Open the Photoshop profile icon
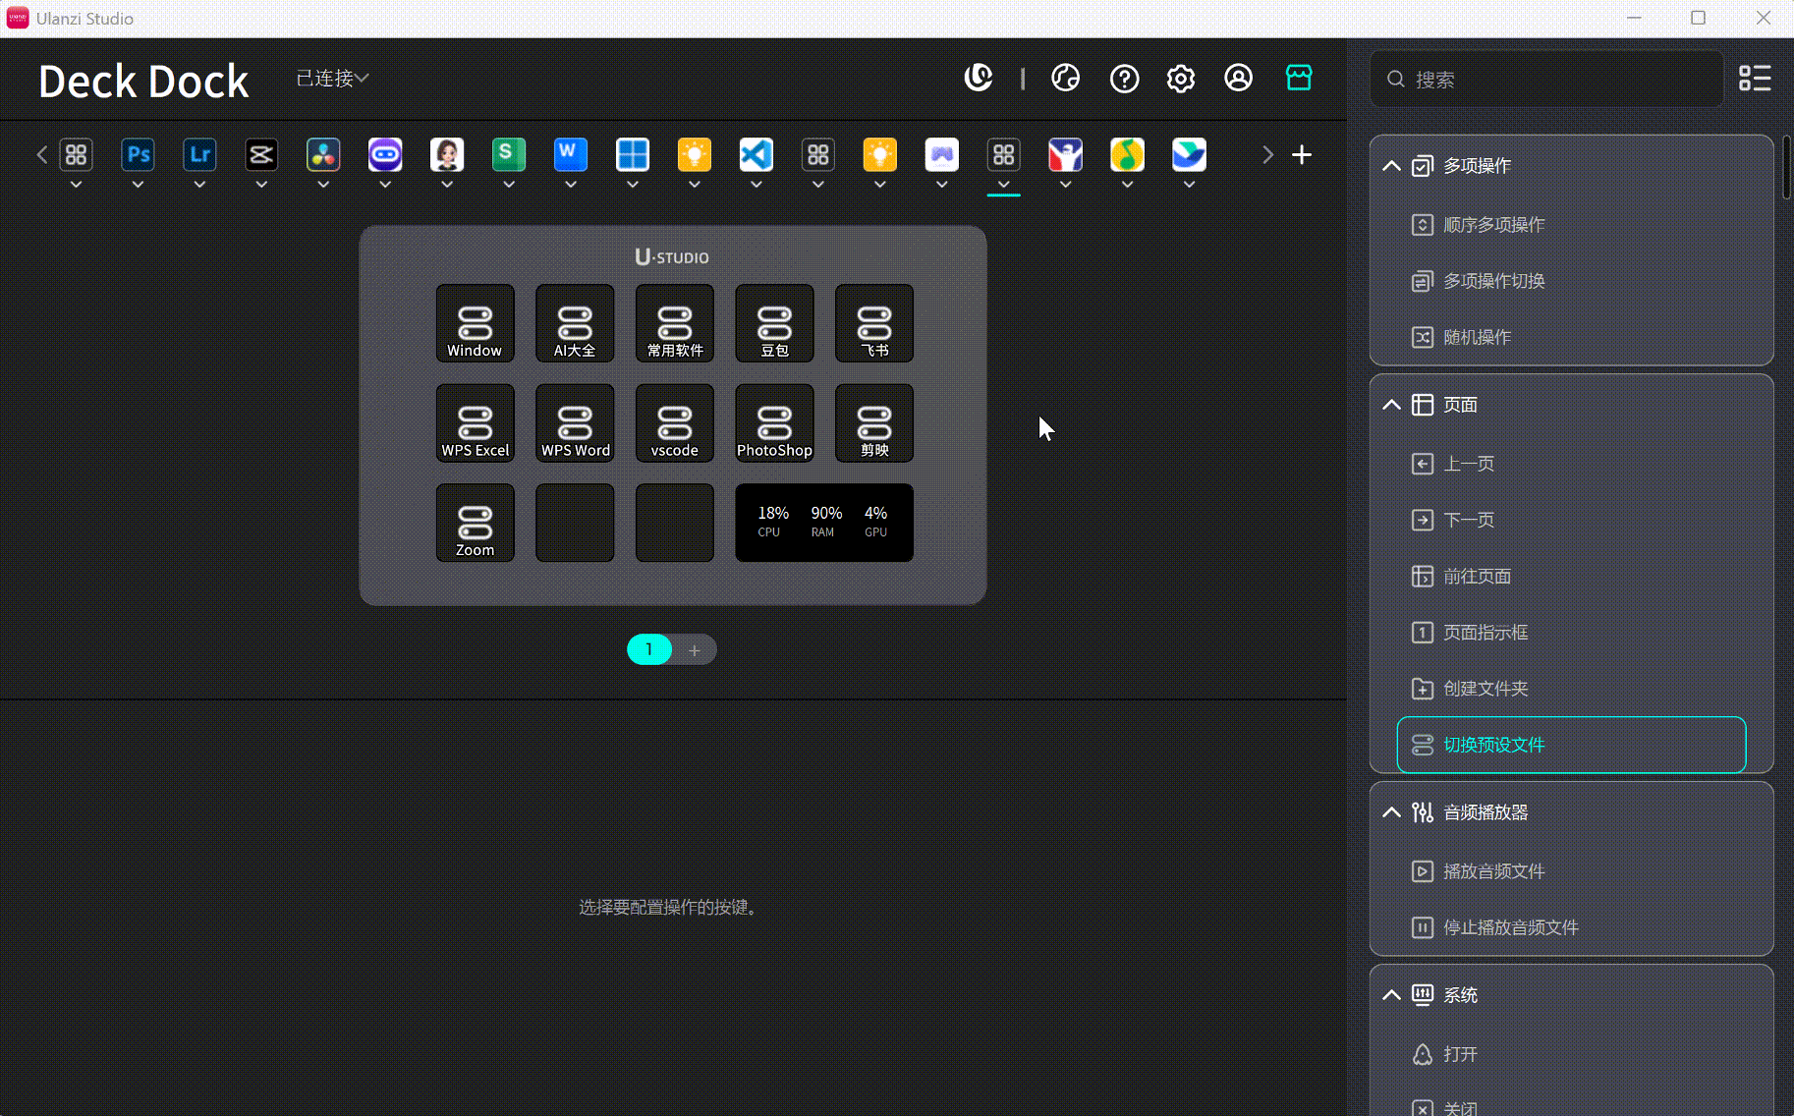 click(138, 155)
